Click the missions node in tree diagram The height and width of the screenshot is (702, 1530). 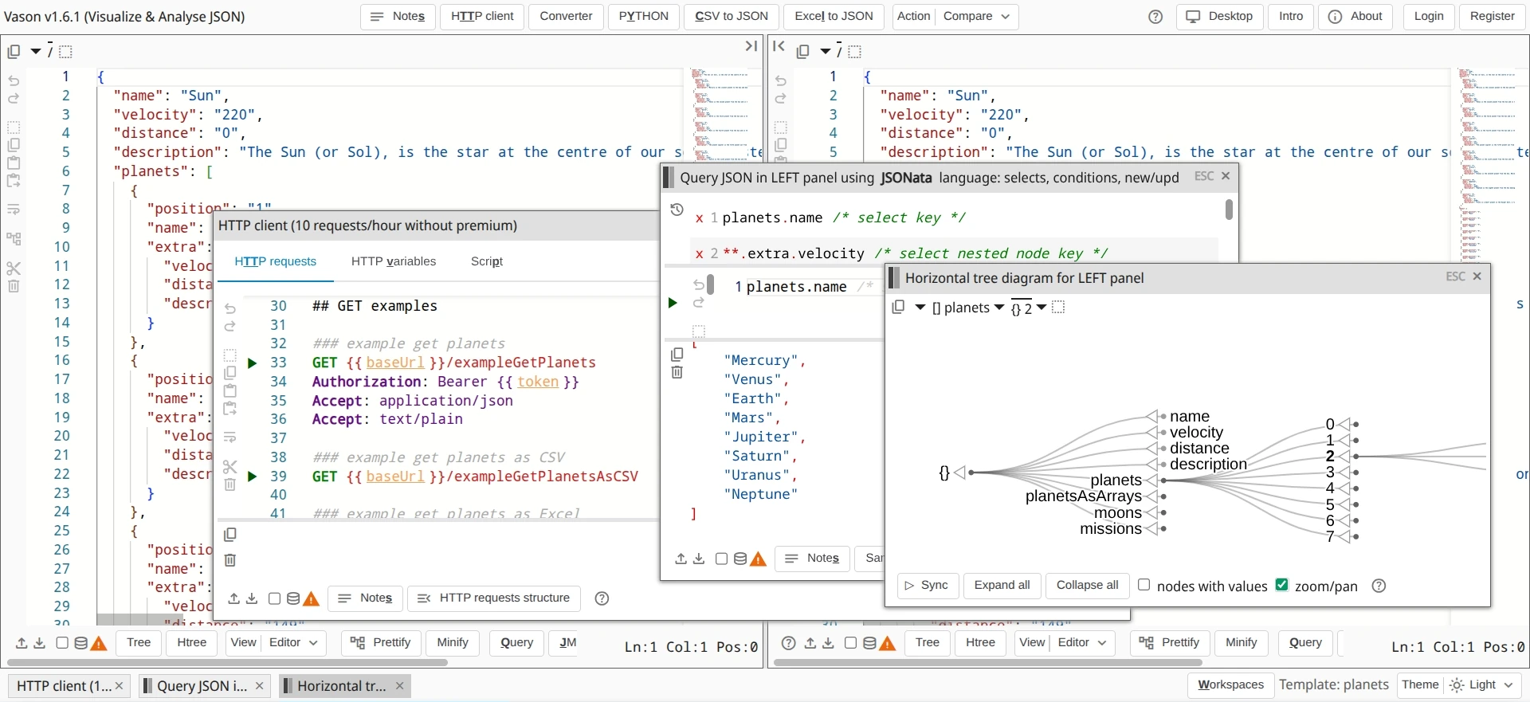[x=1111, y=529]
